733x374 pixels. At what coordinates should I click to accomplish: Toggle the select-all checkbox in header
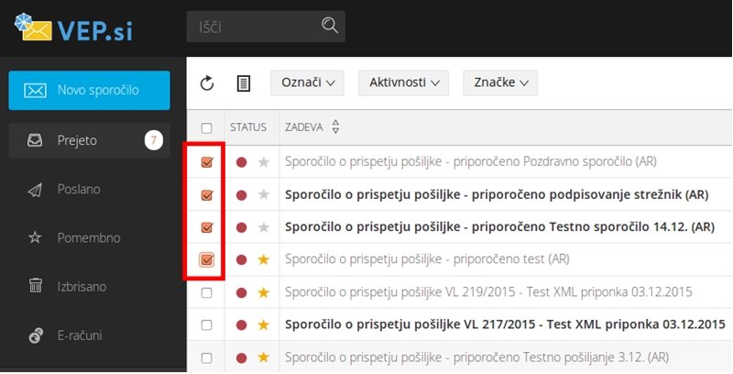click(206, 128)
